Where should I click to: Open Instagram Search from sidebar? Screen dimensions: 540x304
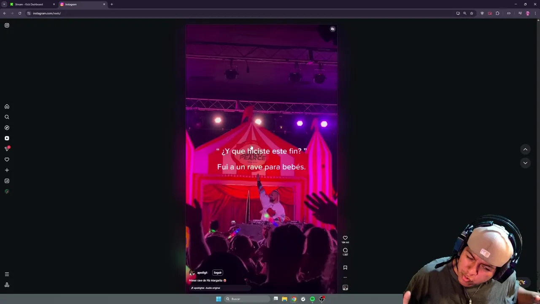pyautogui.click(x=7, y=117)
